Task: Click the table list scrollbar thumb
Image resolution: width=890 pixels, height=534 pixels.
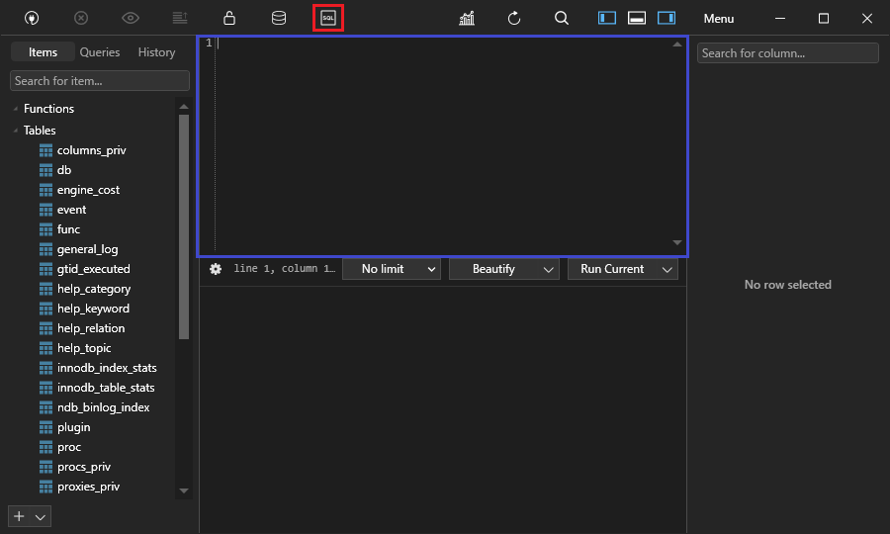Action: pyautogui.click(x=184, y=227)
